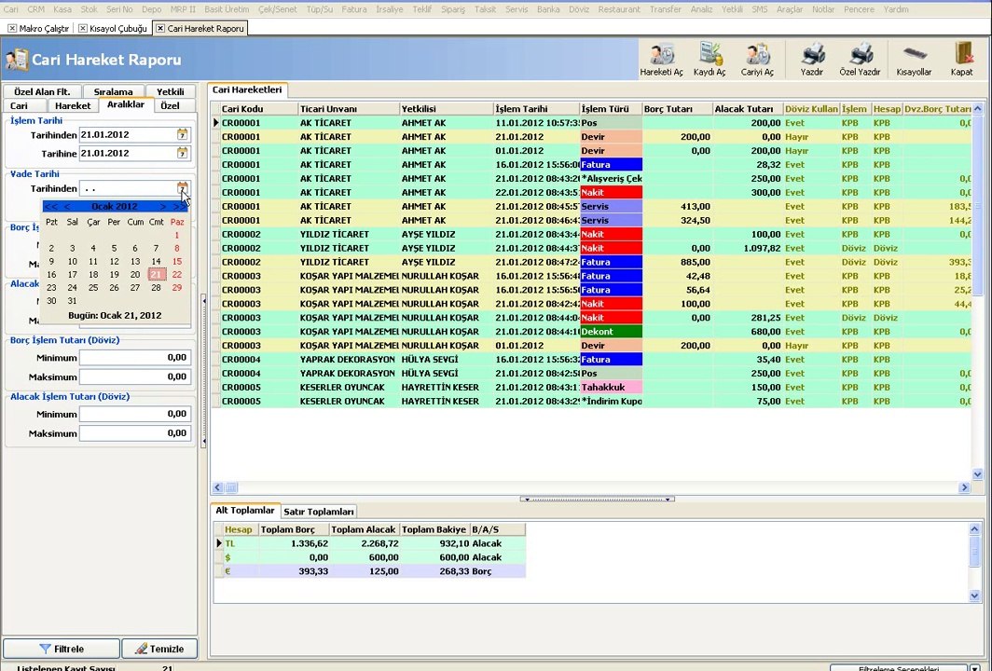Edit the İşlem Tarihi Tarihinden date field
The height and width of the screenshot is (671, 992).
coord(128,135)
